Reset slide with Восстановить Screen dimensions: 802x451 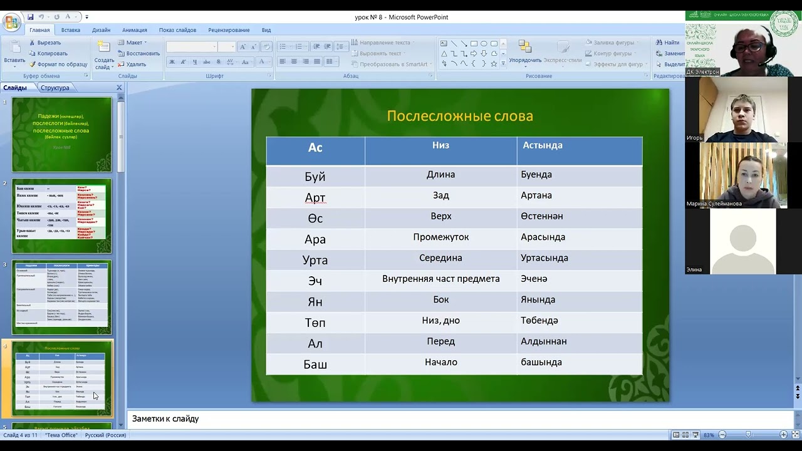[138, 53]
